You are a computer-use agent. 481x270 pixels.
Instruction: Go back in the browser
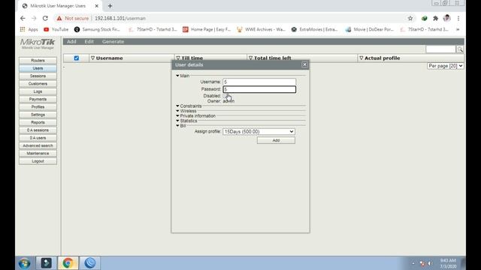tap(23, 18)
